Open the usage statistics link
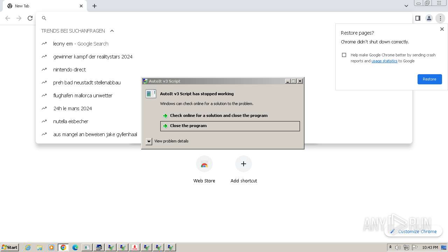Image resolution: width=448 pixels, height=252 pixels. pyautogui.click(x=384, y=61)
